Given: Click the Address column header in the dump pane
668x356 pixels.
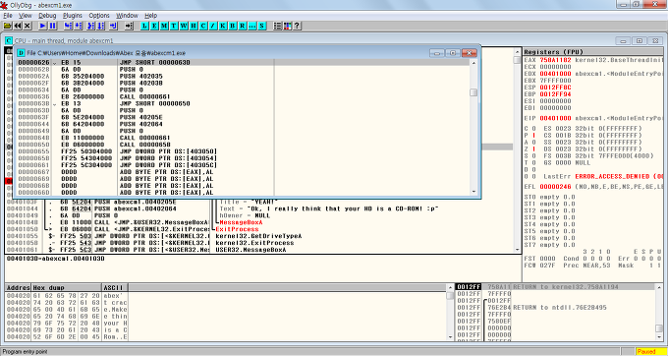Looking at the screenshot, I should coord(18,287).
